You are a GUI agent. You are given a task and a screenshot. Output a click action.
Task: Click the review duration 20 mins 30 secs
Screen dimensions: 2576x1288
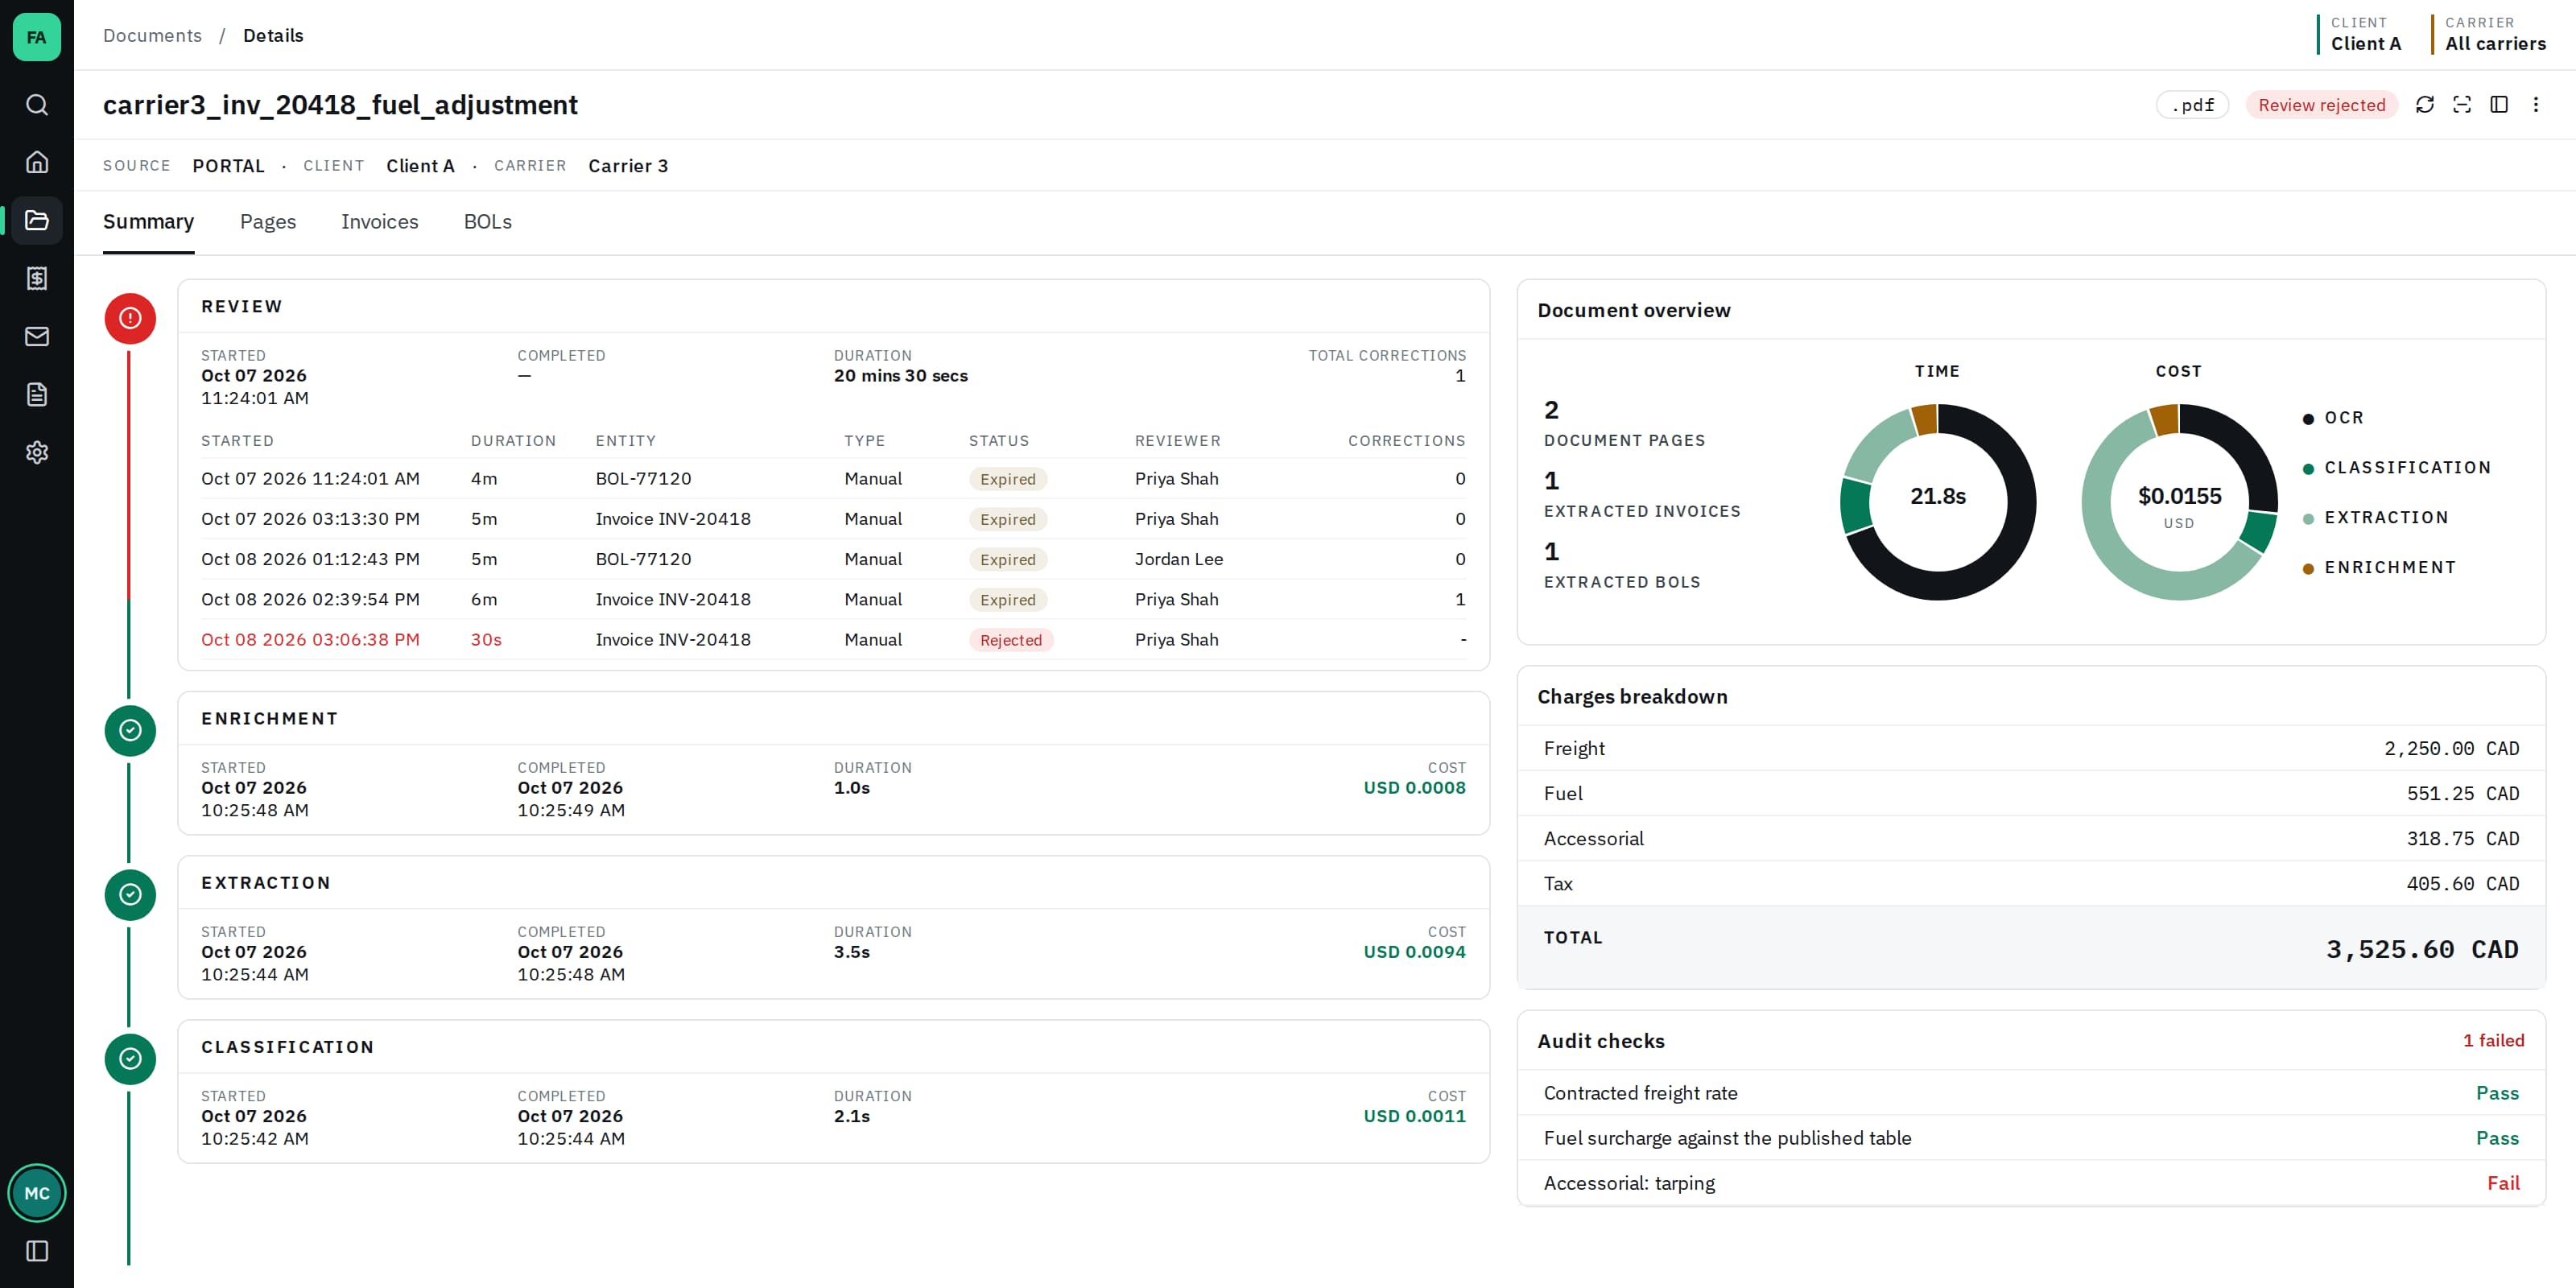900,375
